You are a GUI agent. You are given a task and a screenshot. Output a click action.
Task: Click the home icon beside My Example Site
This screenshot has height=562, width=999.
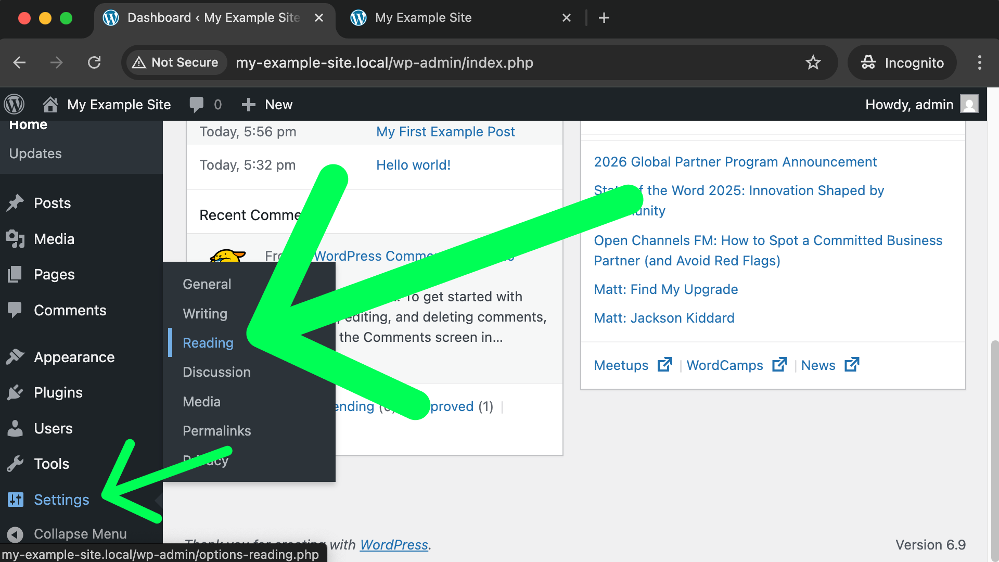[50, 105]
